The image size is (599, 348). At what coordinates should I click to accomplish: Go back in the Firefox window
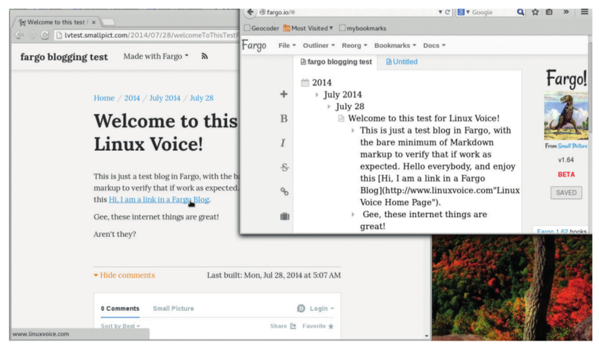click(x=250, y=12)
